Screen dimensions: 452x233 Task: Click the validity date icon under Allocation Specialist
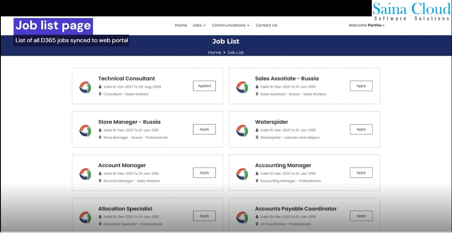[x=100, y=217]
